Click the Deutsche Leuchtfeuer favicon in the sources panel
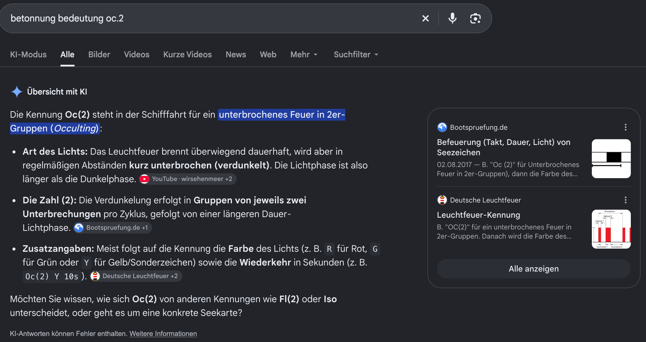This screenshot has width=646, height=342. click(x=442, y=200)
